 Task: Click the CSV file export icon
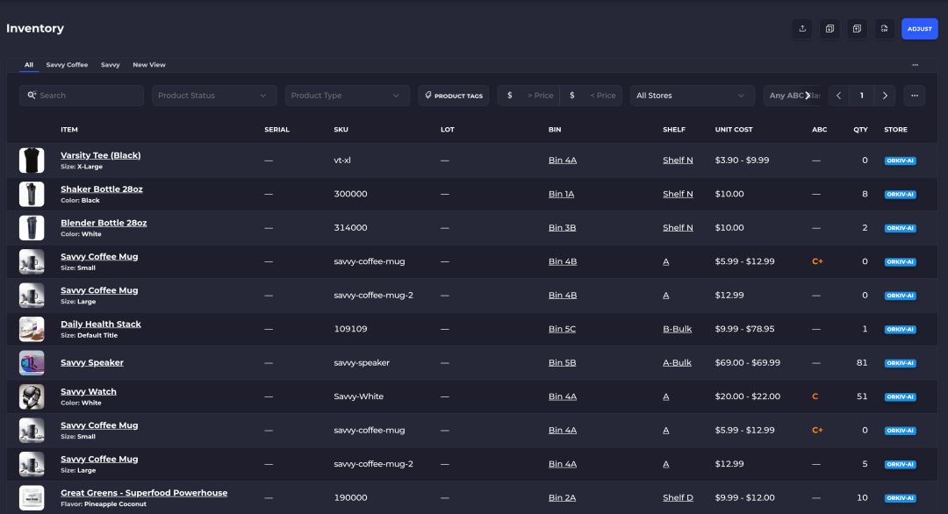[884, 28]
